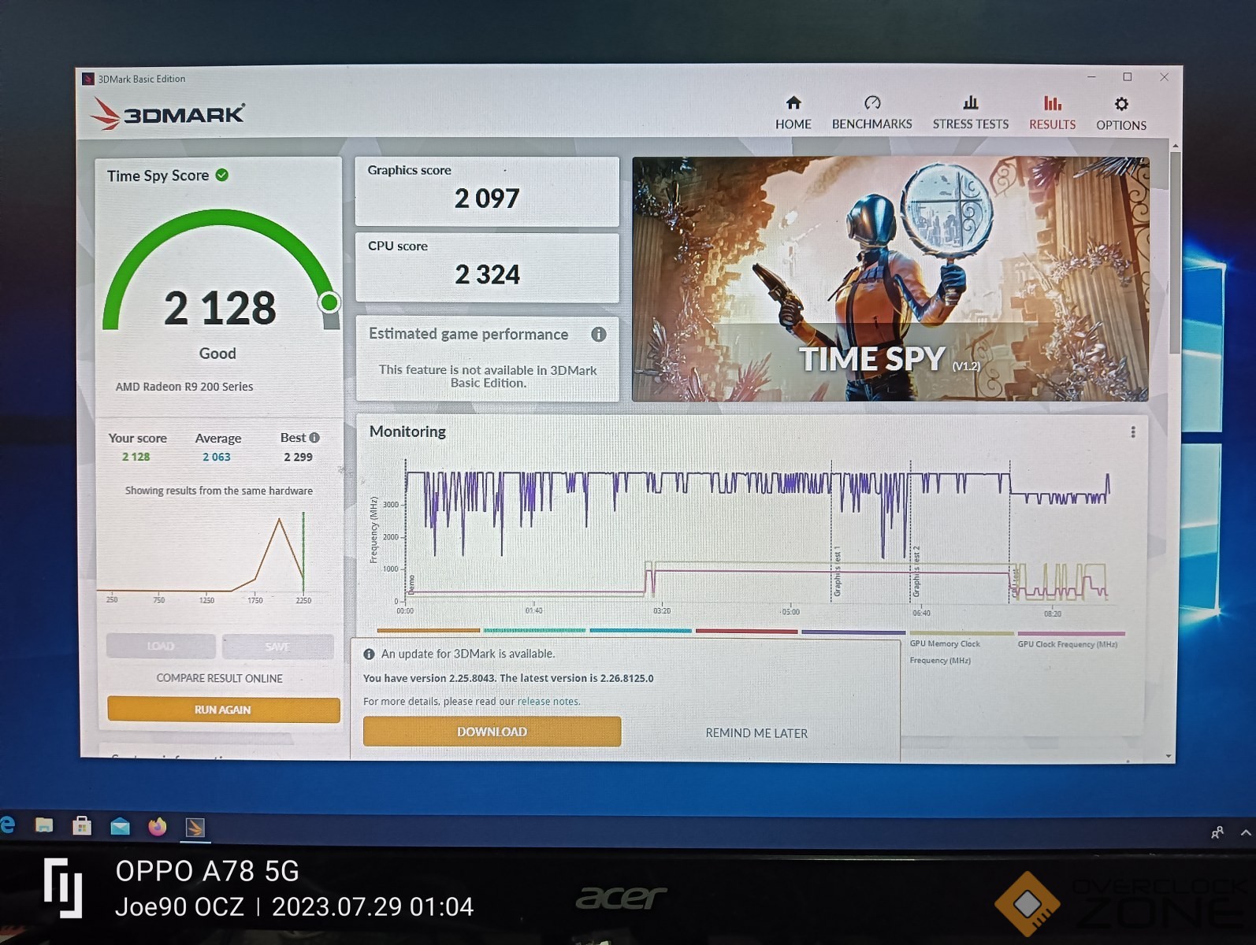1256x945 pixels.
Task: Maximize the 3DMark window
Action: point(1128,76)
